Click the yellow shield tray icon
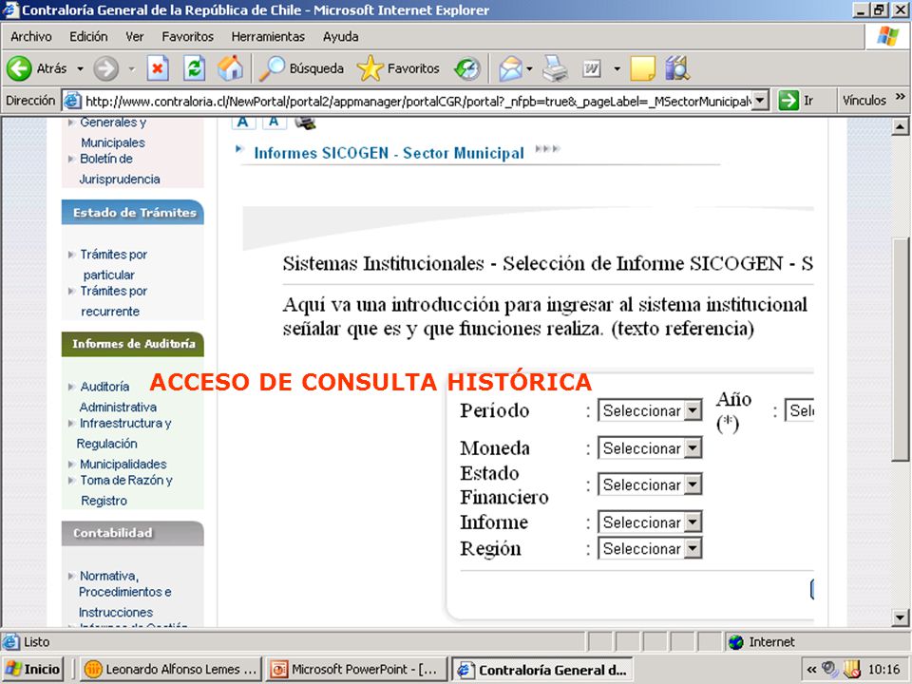This screenshot has height=684, width=912. (851, 670)
